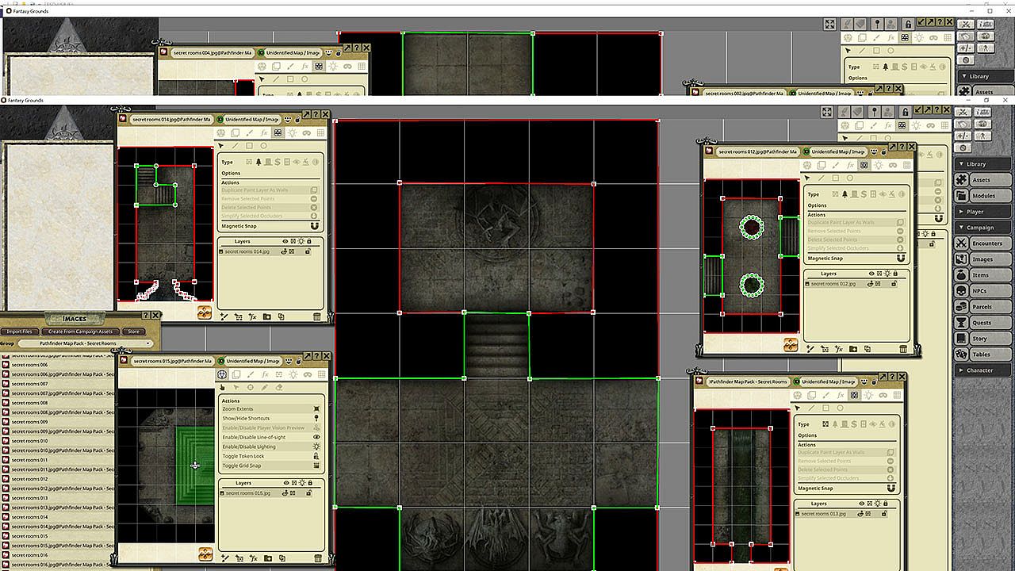1015x571 pixels.
Task: Click Create From Campaign Assets button
Action: [80, 331]
